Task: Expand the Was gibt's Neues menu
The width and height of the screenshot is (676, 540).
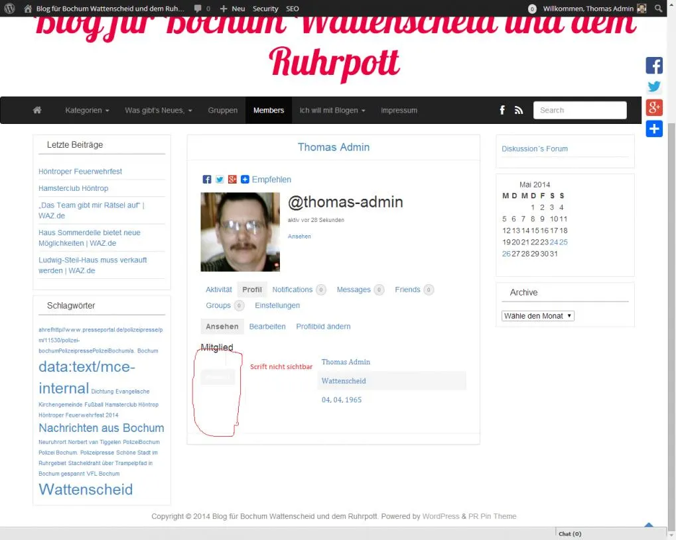Action: [x=159, y=110]
